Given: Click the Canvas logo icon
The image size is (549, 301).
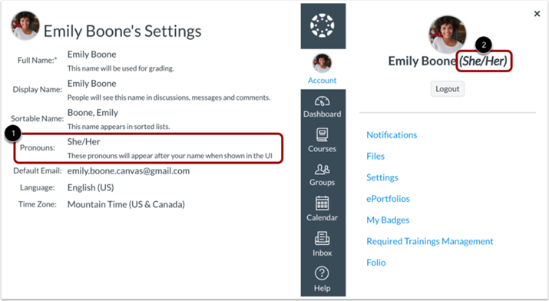Looking at the screenshot, I should pyautogui.click(x=322, y=25).
